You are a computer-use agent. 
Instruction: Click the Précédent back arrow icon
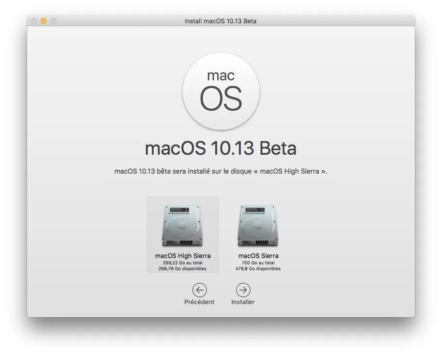click(200, 290)
